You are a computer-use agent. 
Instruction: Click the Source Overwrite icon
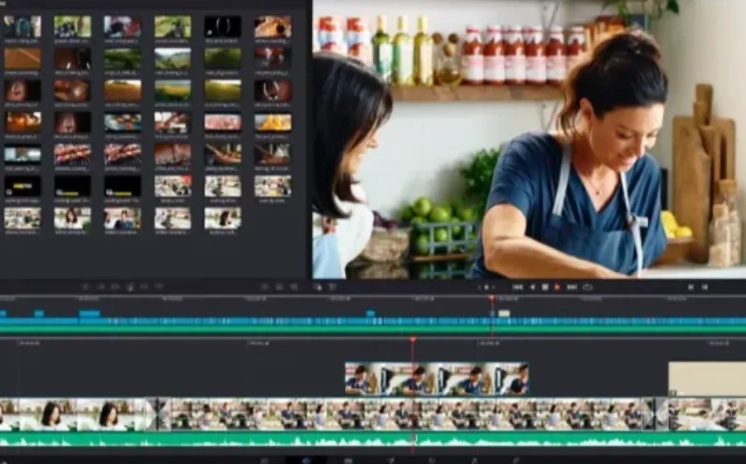159,287
